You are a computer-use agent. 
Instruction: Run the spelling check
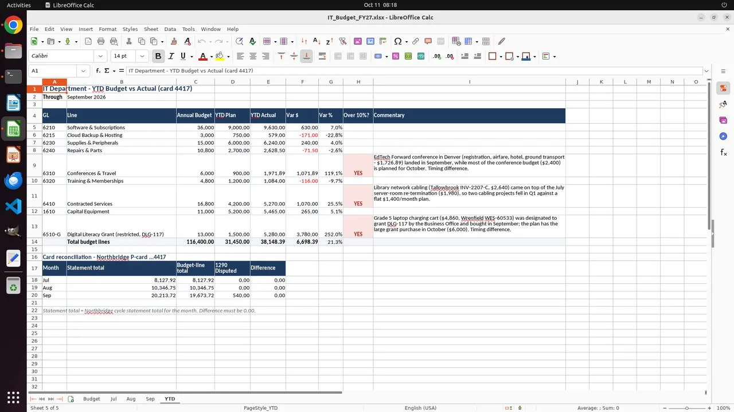(x=252, y=41)
